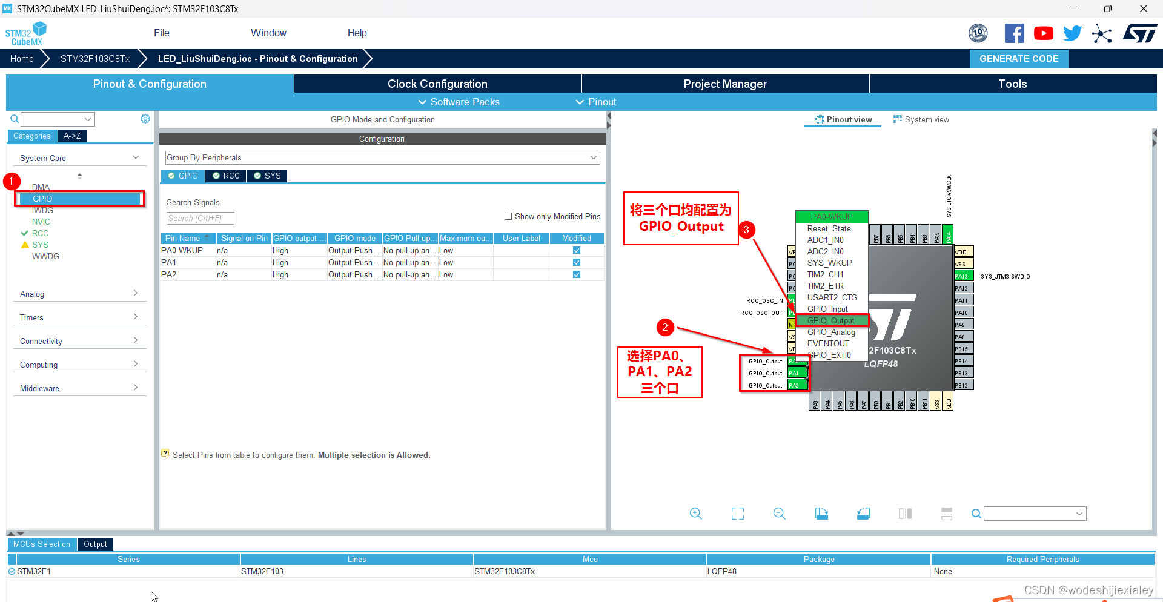Viewport: 1163px width, 602px height.
Task: Select the PA1 pin on chip
Action: (x=798, y=373)
